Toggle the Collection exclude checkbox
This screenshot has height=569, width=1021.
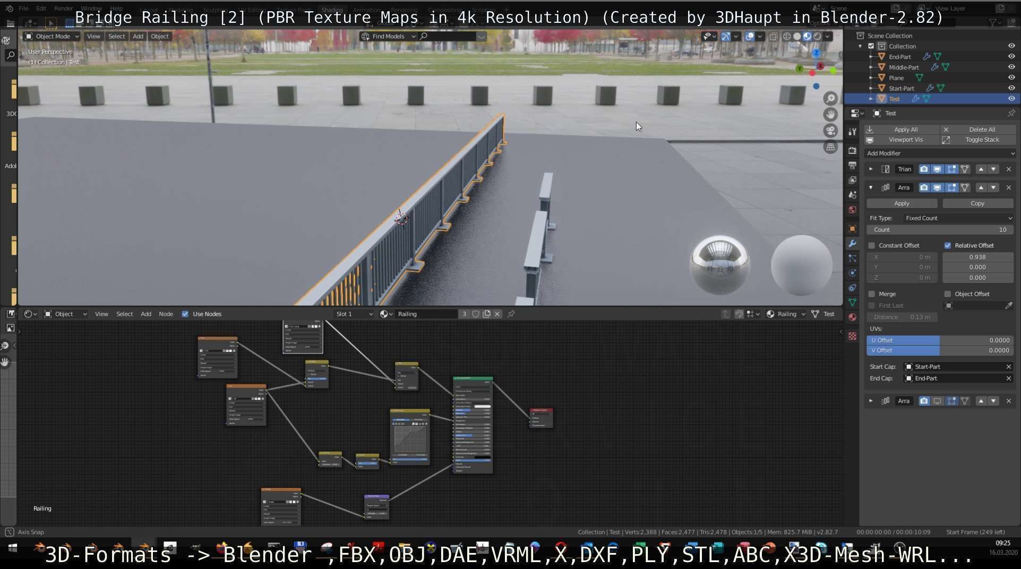point(871,46)
